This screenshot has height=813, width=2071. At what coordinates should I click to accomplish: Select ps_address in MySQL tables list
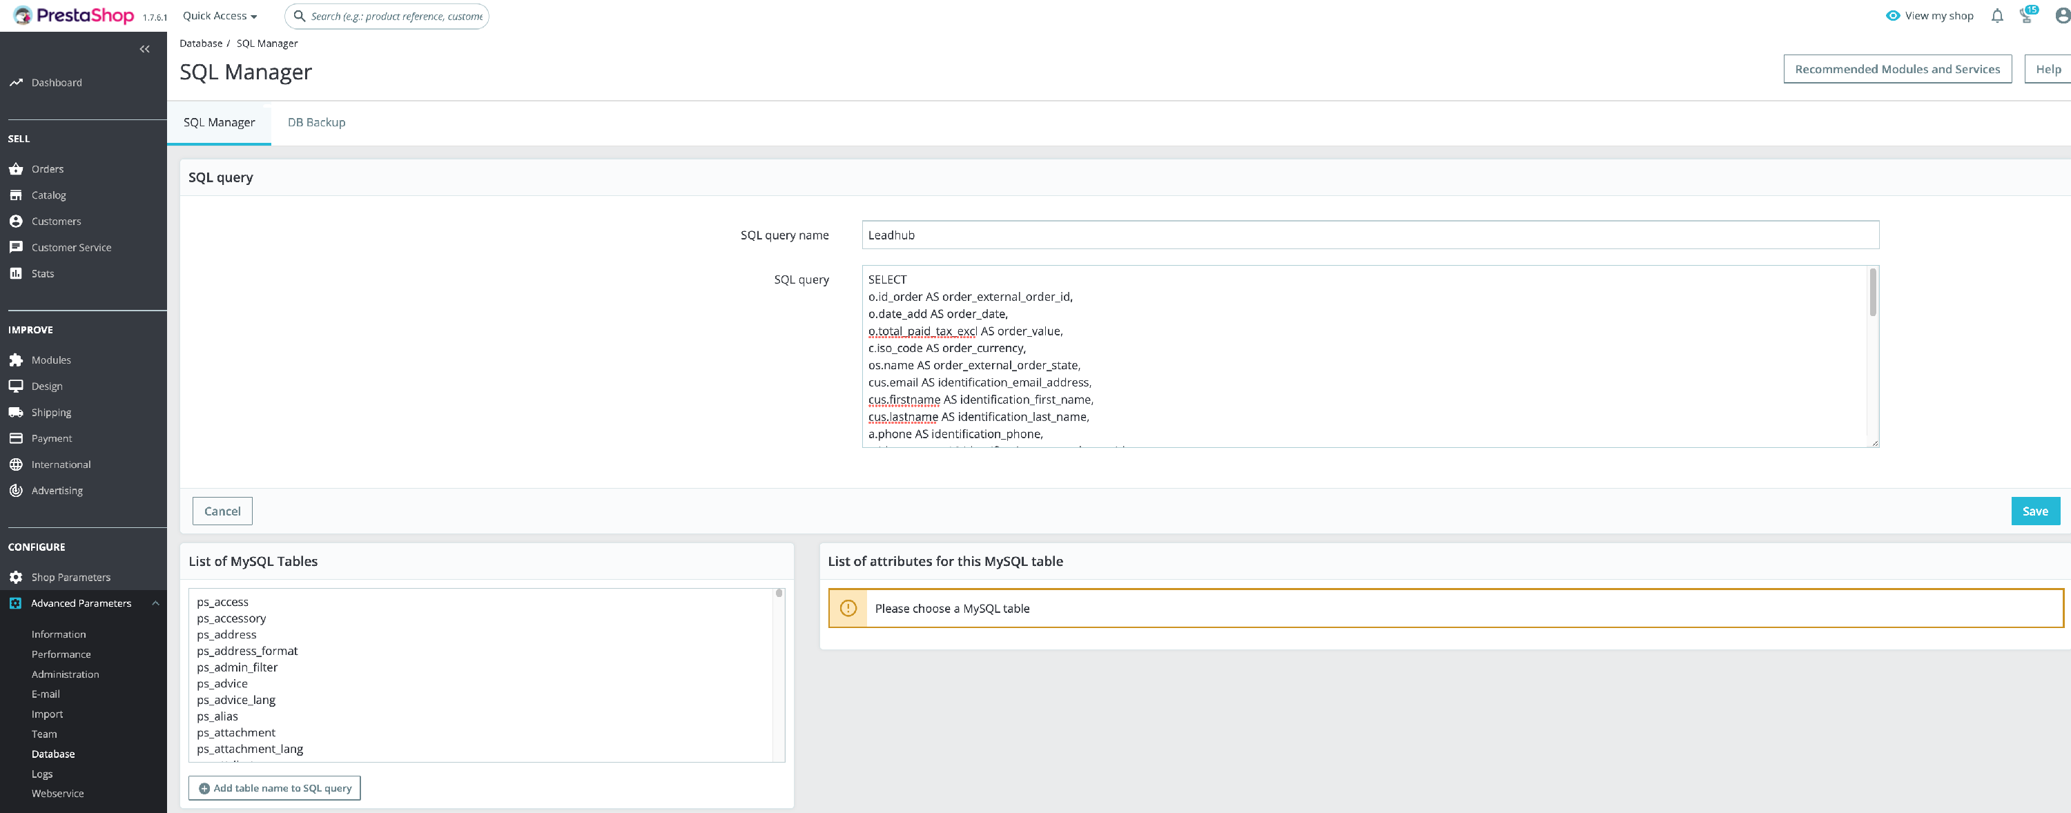pos(226,635)
